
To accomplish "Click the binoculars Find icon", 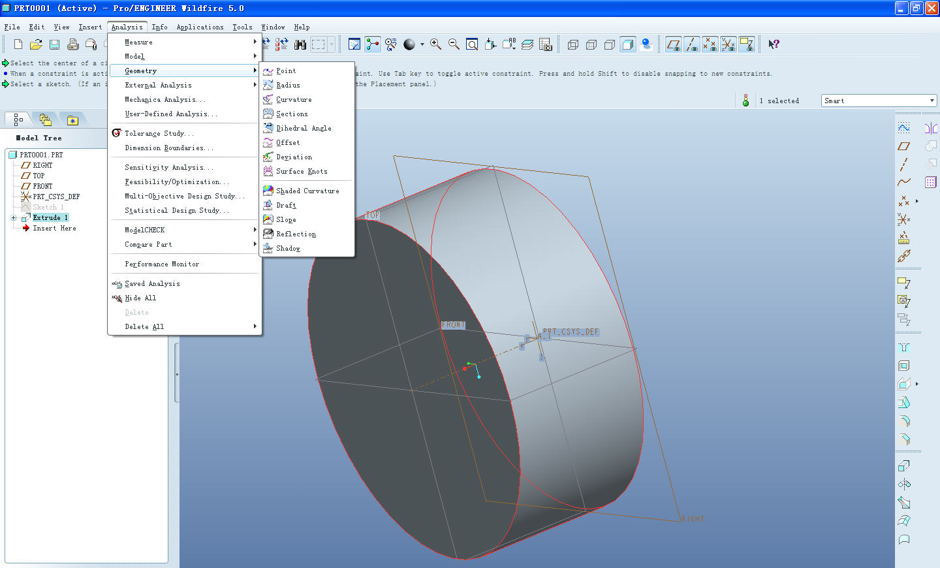I will 300,44.
